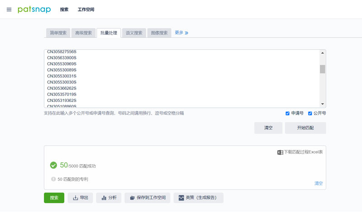
Task: Uncheck the 申请号 checkbox
Action: coord(287,113)
